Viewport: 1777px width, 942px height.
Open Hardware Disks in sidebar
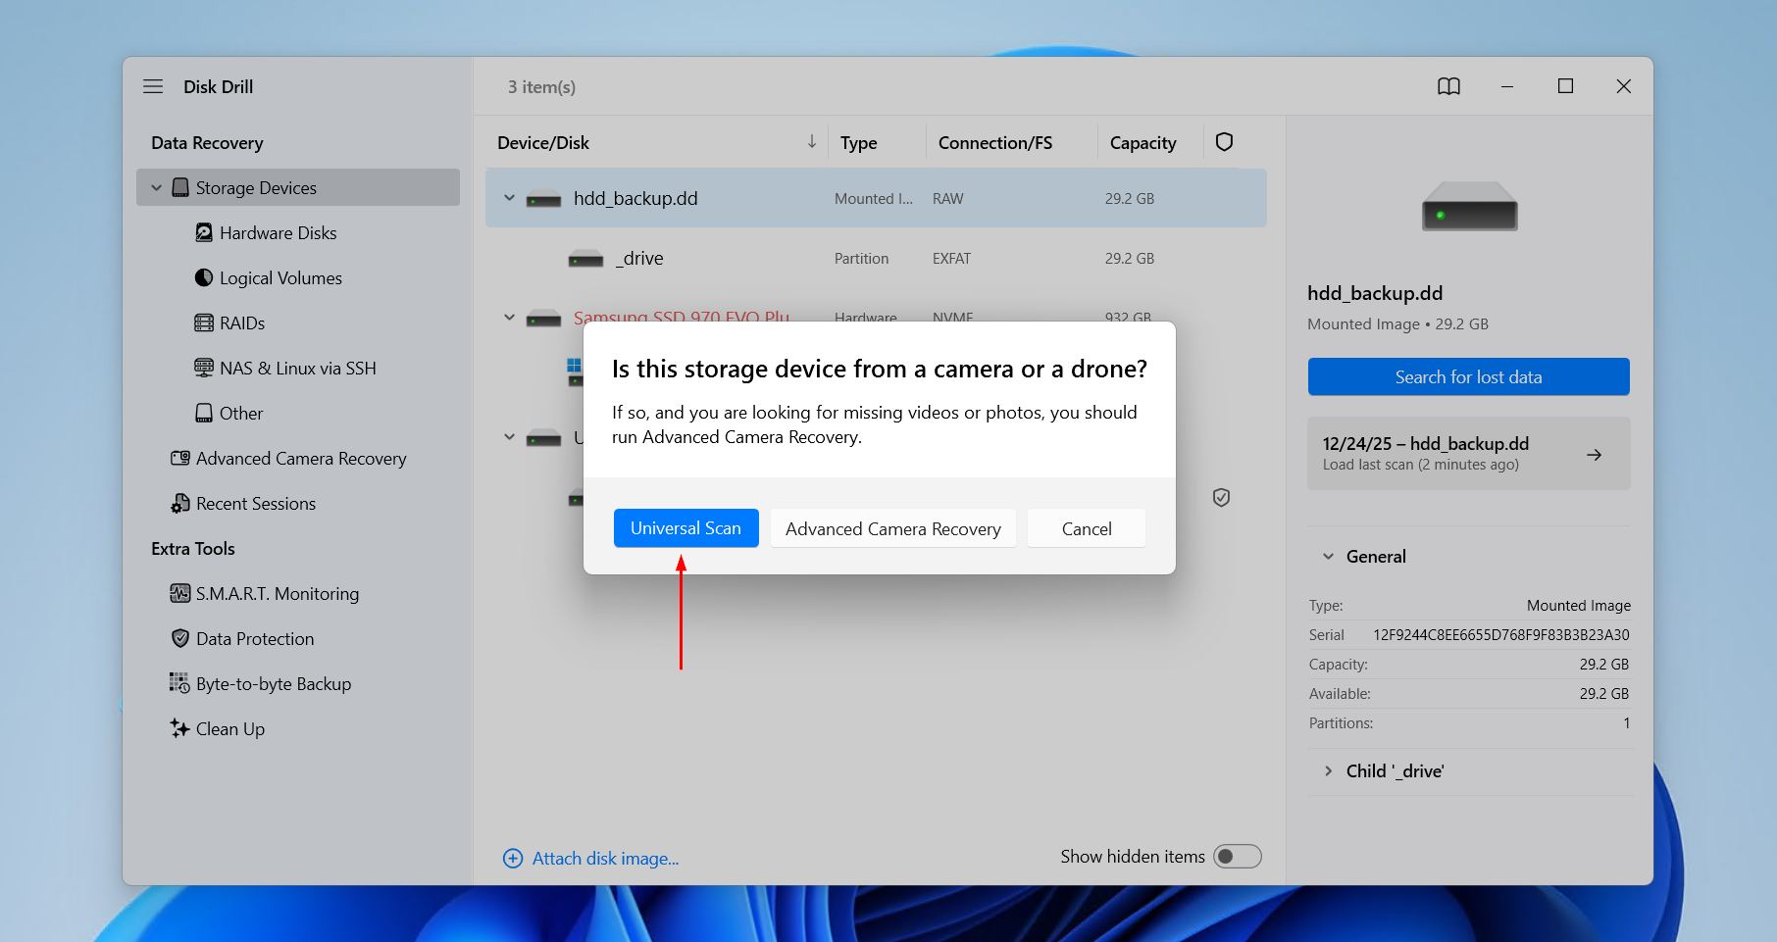[278, 233]
